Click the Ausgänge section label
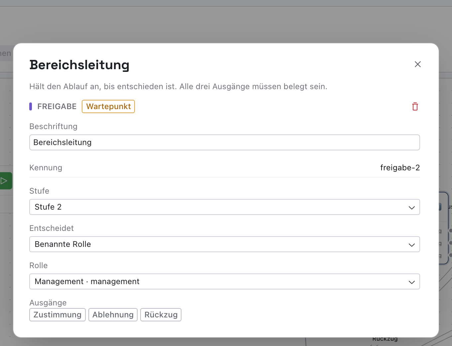This screenshot has height=346, width=452. [48, 303]
